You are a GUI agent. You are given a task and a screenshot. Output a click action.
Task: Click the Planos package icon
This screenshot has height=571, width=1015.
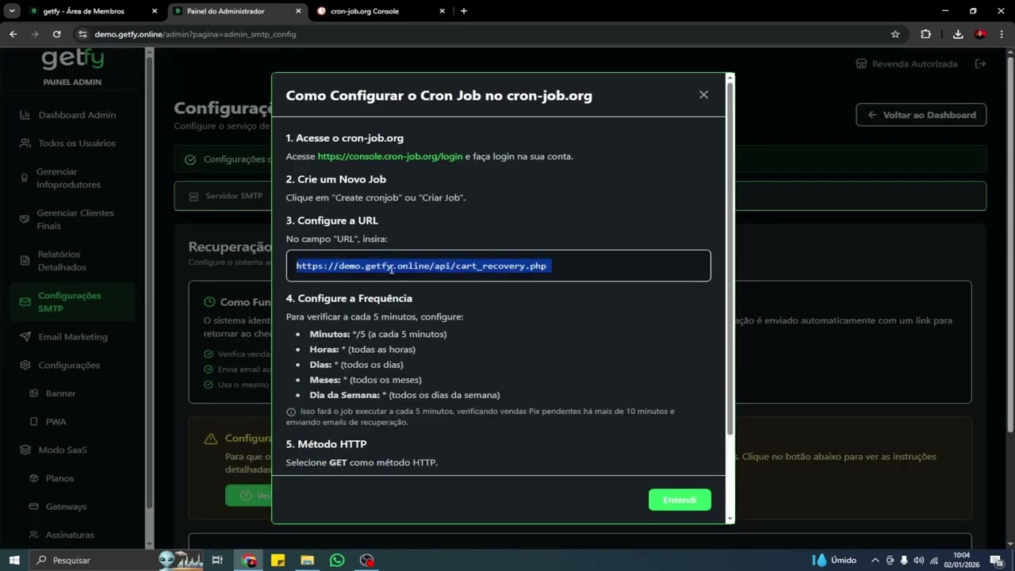pyautogui.click(x=34, y=478)
